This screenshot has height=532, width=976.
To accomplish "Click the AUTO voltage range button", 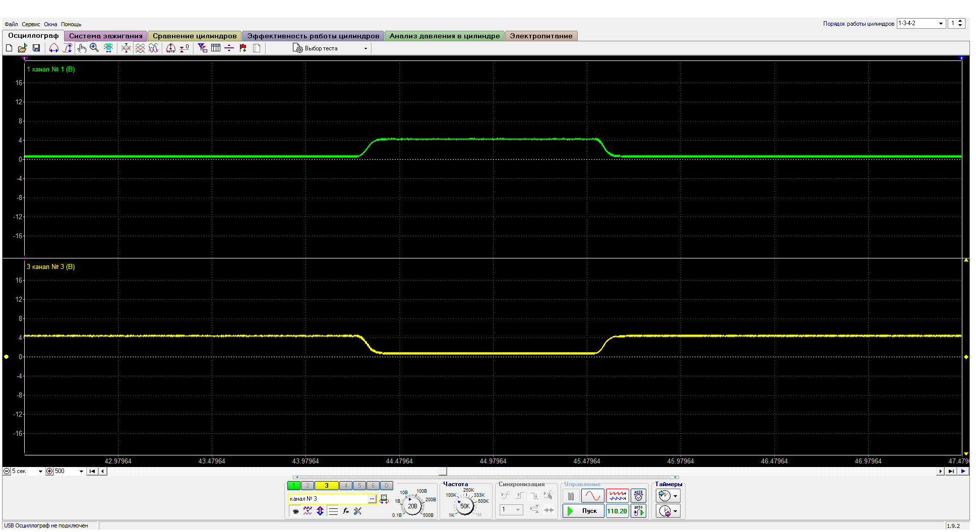I will coord(638,496).
